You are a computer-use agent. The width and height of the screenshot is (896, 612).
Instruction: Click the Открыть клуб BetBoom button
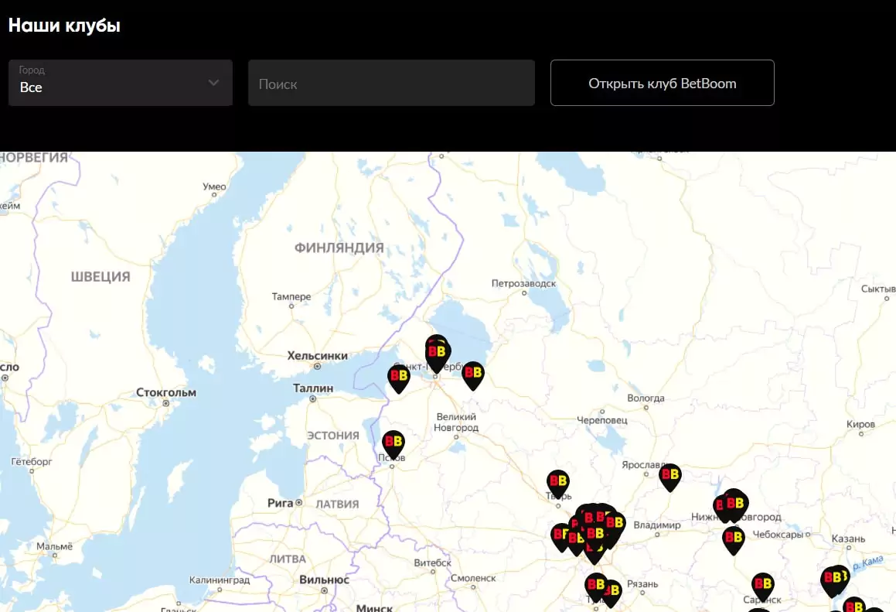(x=663, y=83)
